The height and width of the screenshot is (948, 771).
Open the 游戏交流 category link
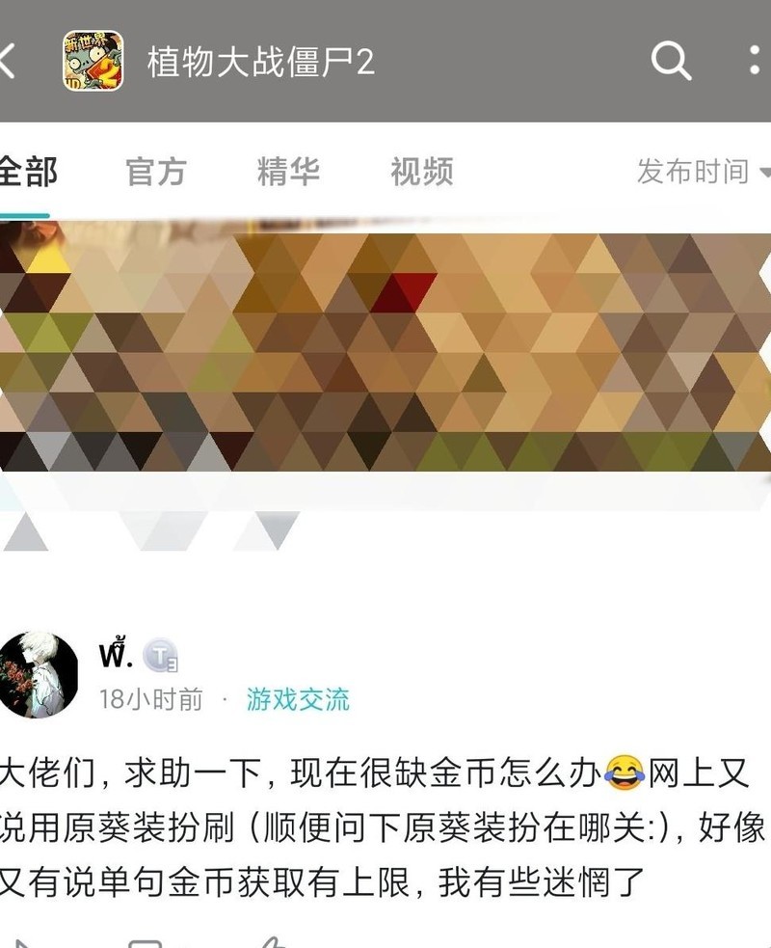click(x=298, y=699)
